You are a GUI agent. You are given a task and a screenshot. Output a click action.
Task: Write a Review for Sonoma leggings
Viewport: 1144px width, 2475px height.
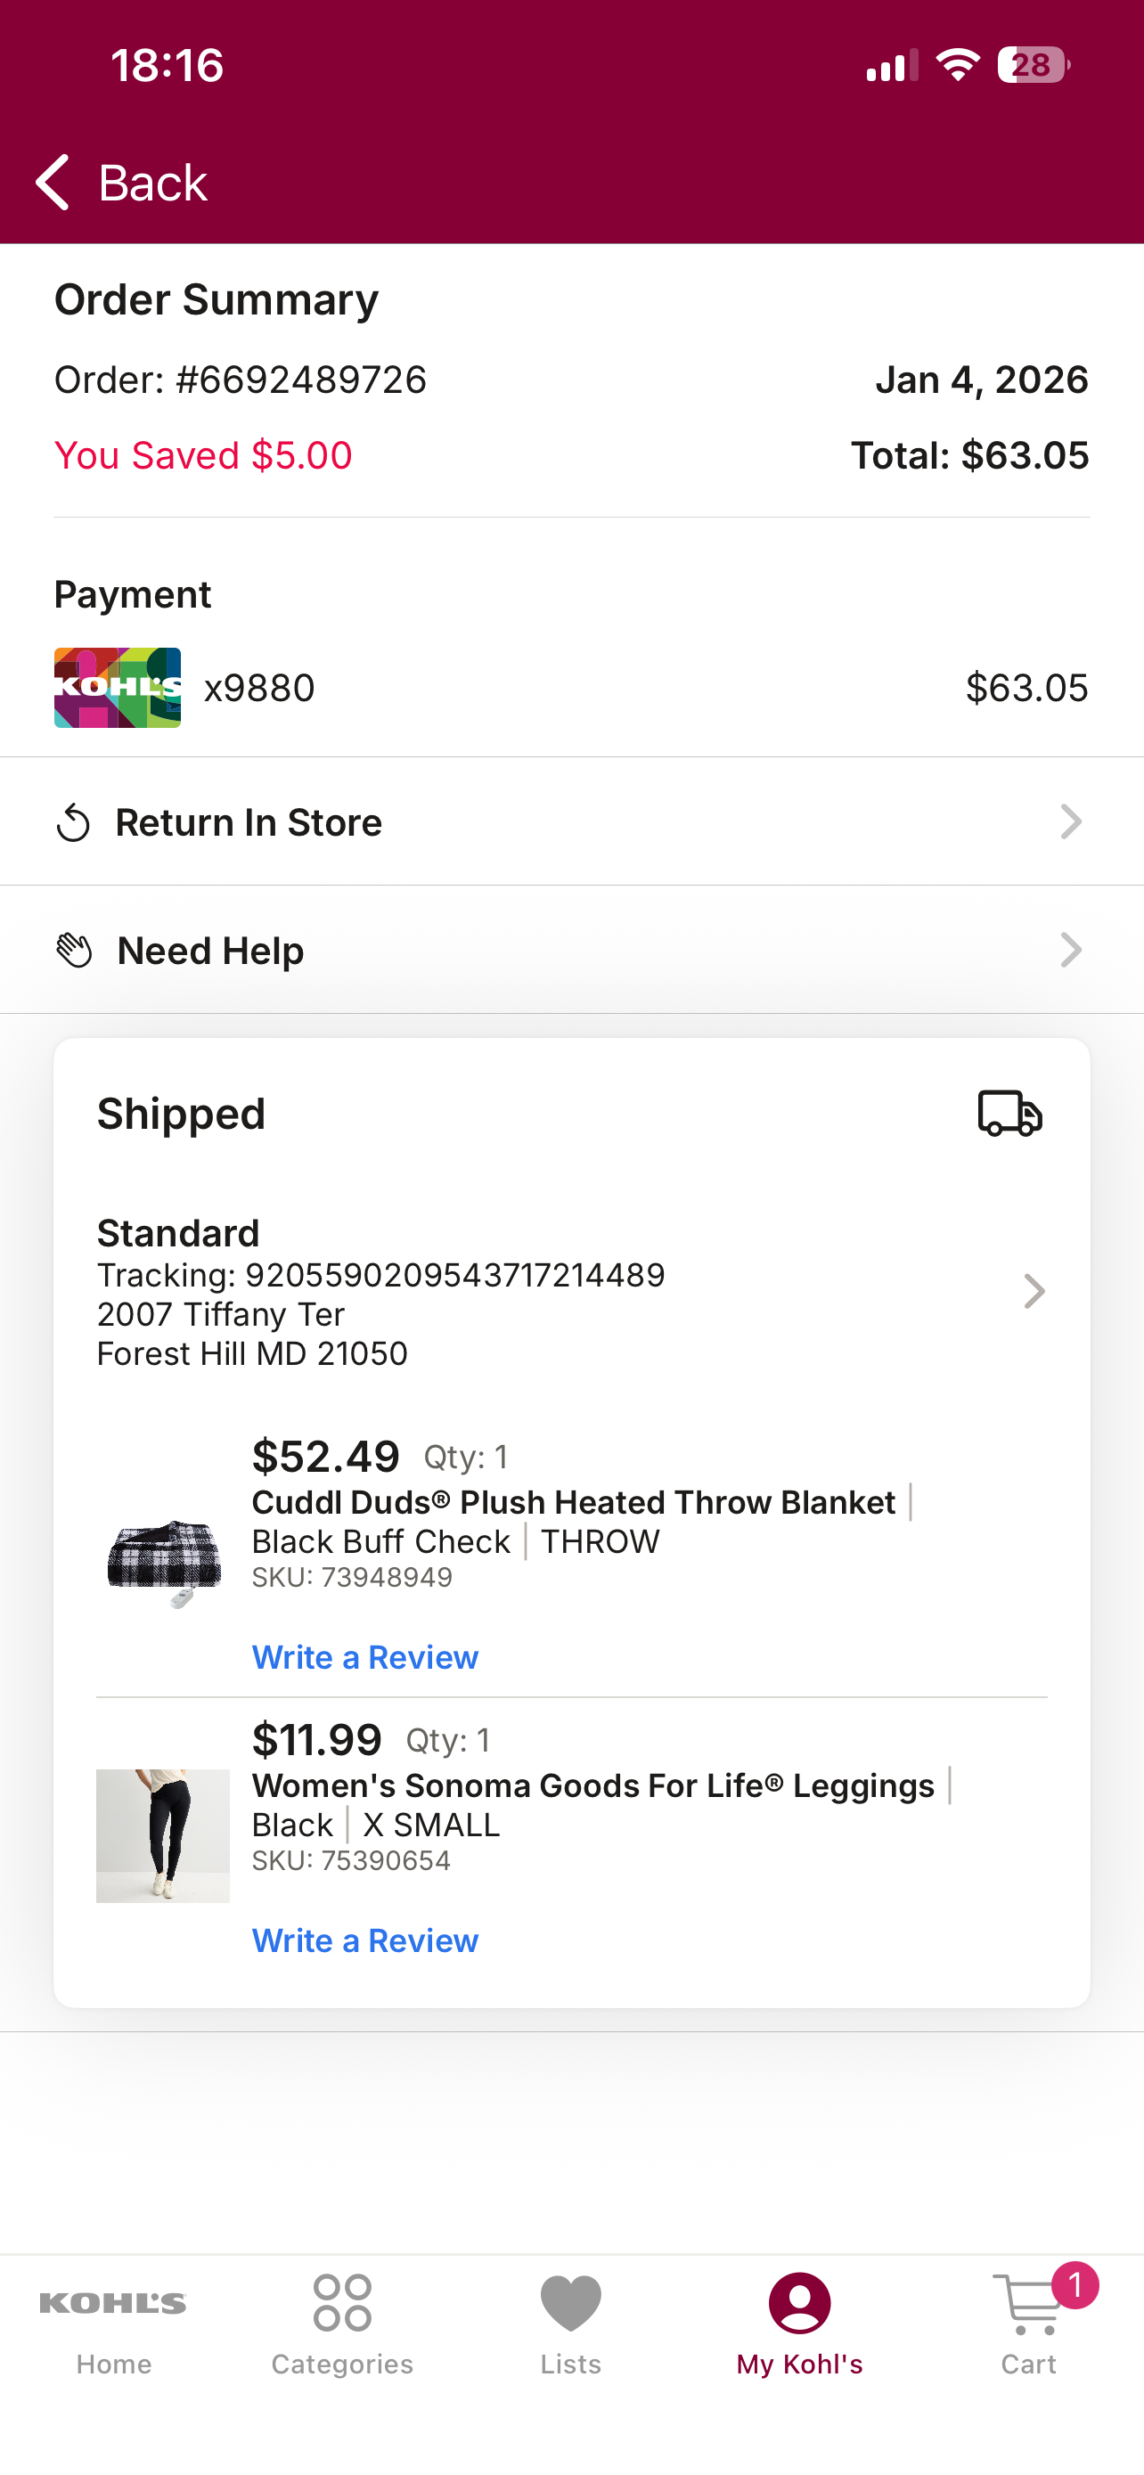click(365, 1940)
